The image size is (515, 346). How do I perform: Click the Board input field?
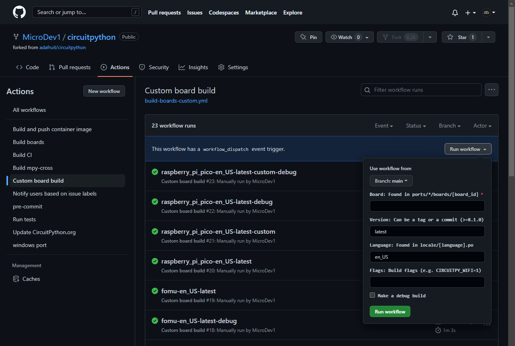(x=427, y=206)
